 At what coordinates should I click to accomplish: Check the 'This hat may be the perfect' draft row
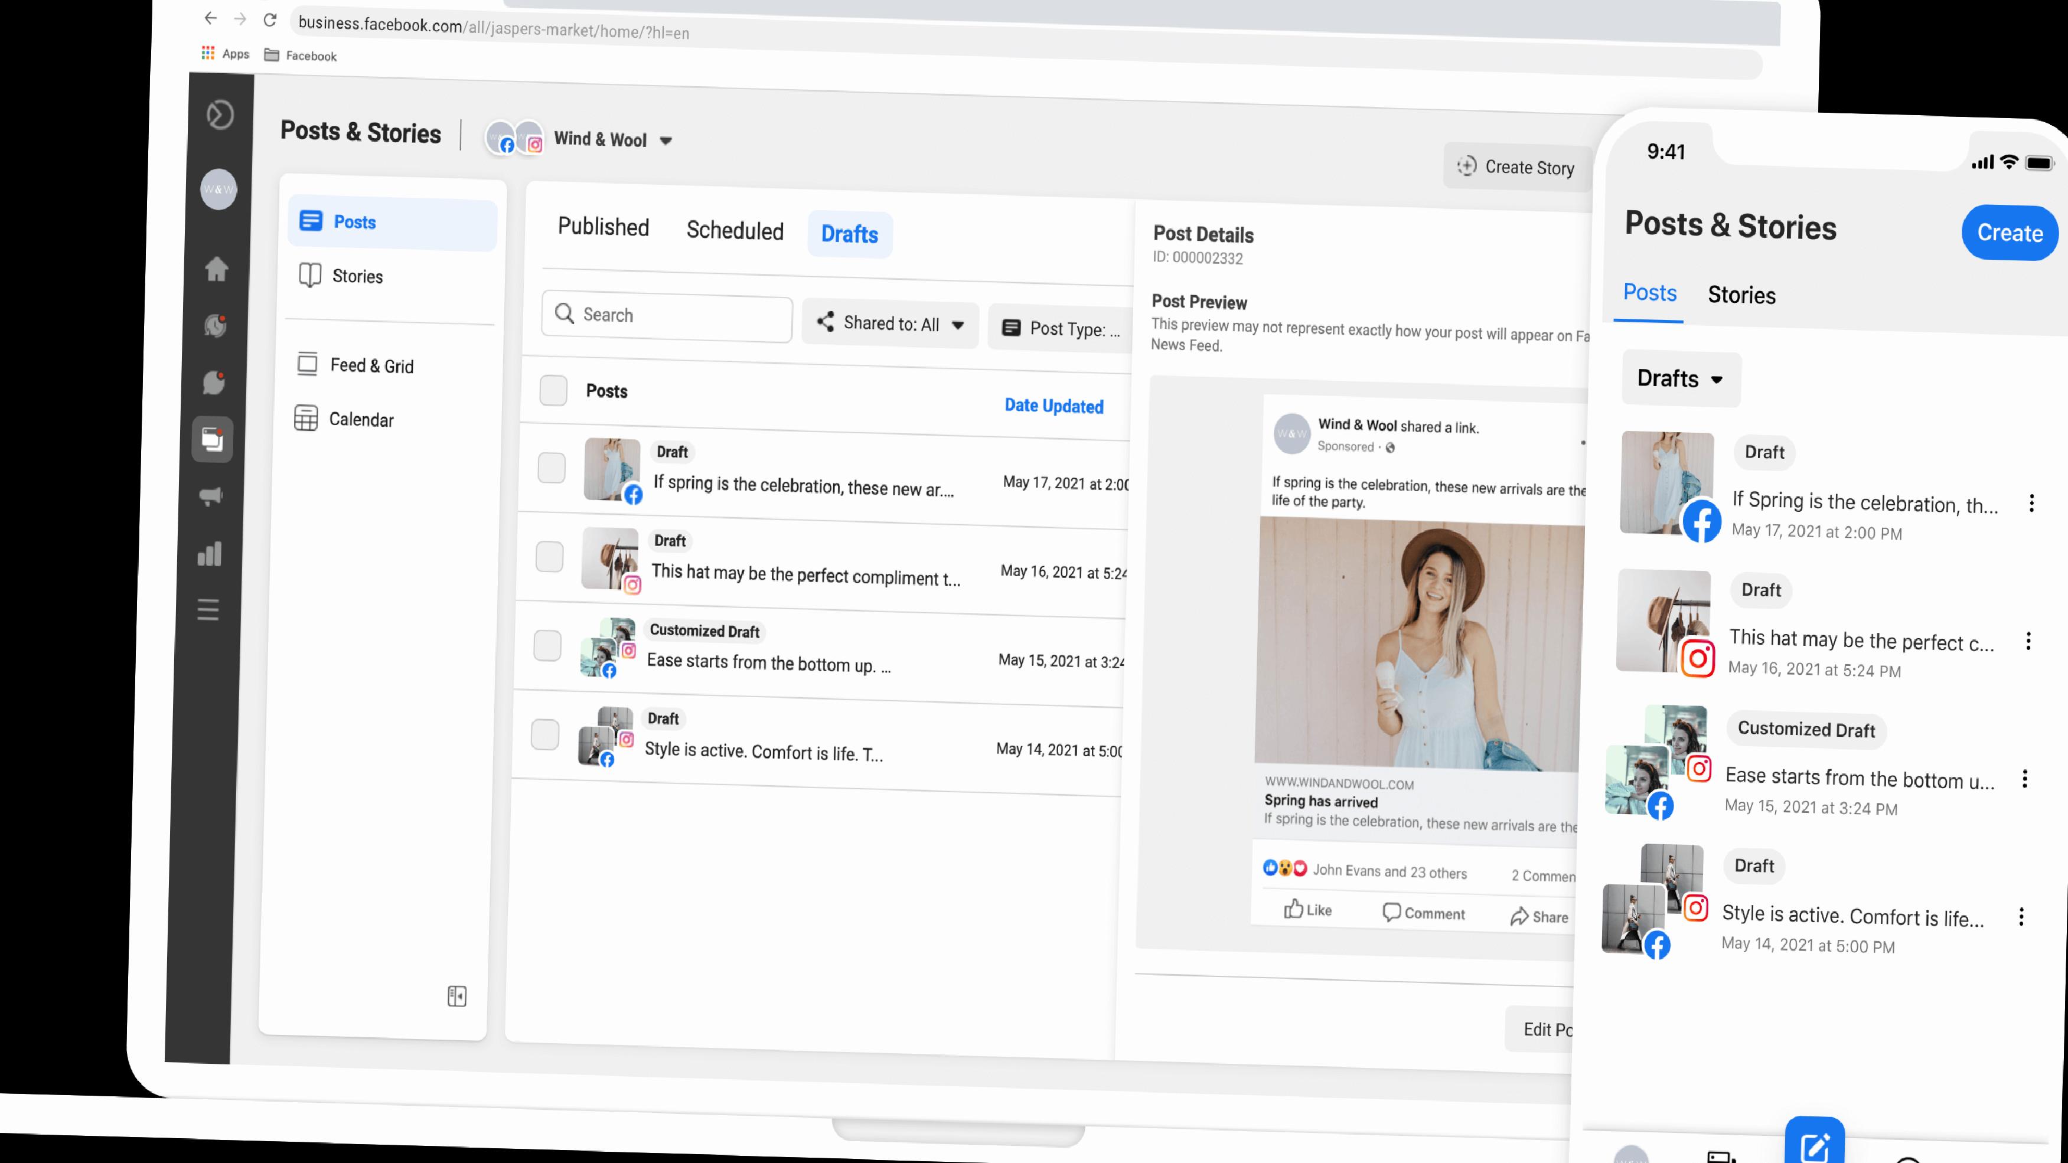click(549, 556)
